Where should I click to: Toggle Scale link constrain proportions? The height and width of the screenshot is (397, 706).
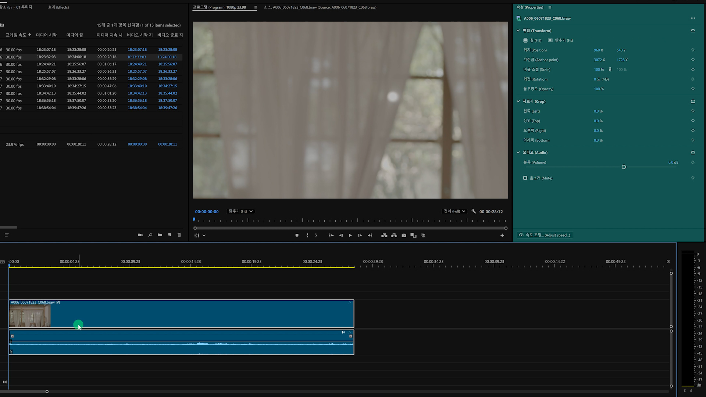point(610,69)
